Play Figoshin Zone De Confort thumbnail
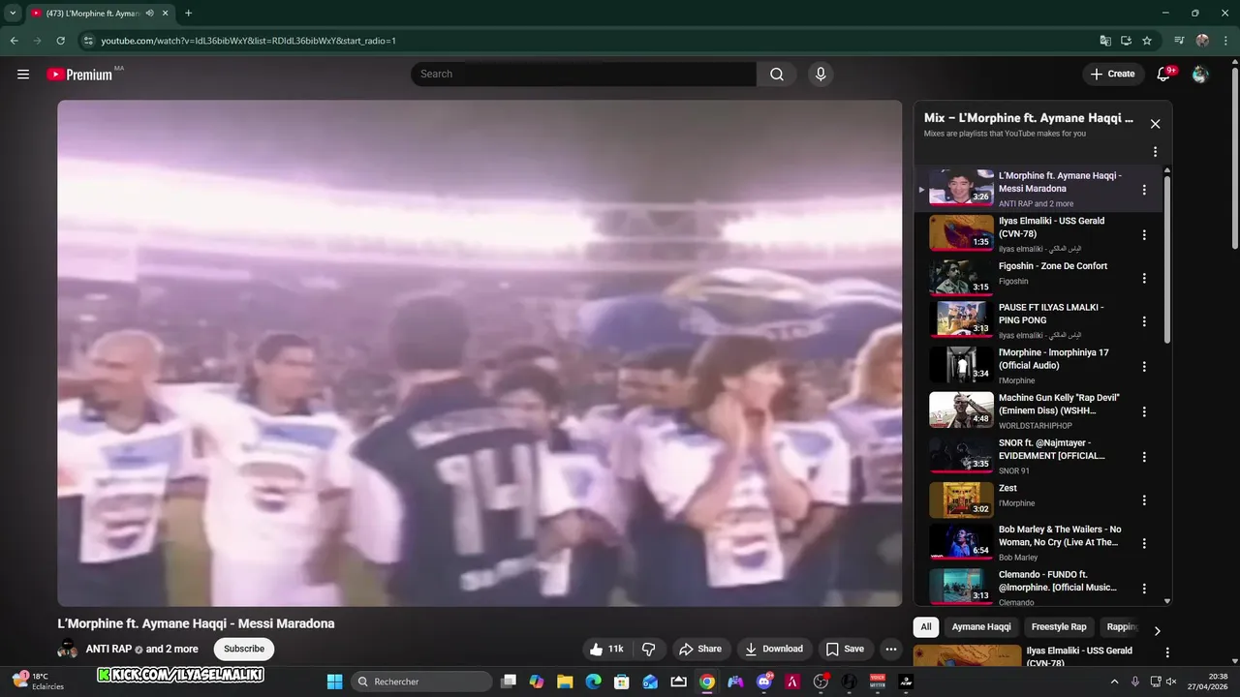The height and width of the screenshot is (697, 1240). coord(961,278)
